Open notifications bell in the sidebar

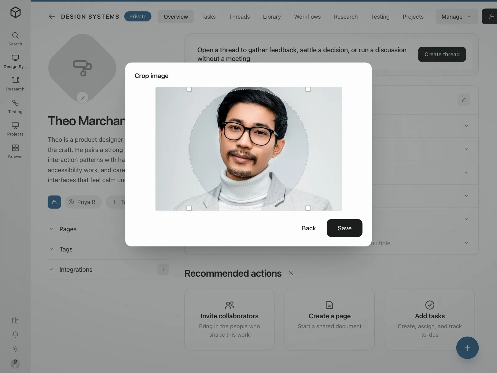pos(15,334)
